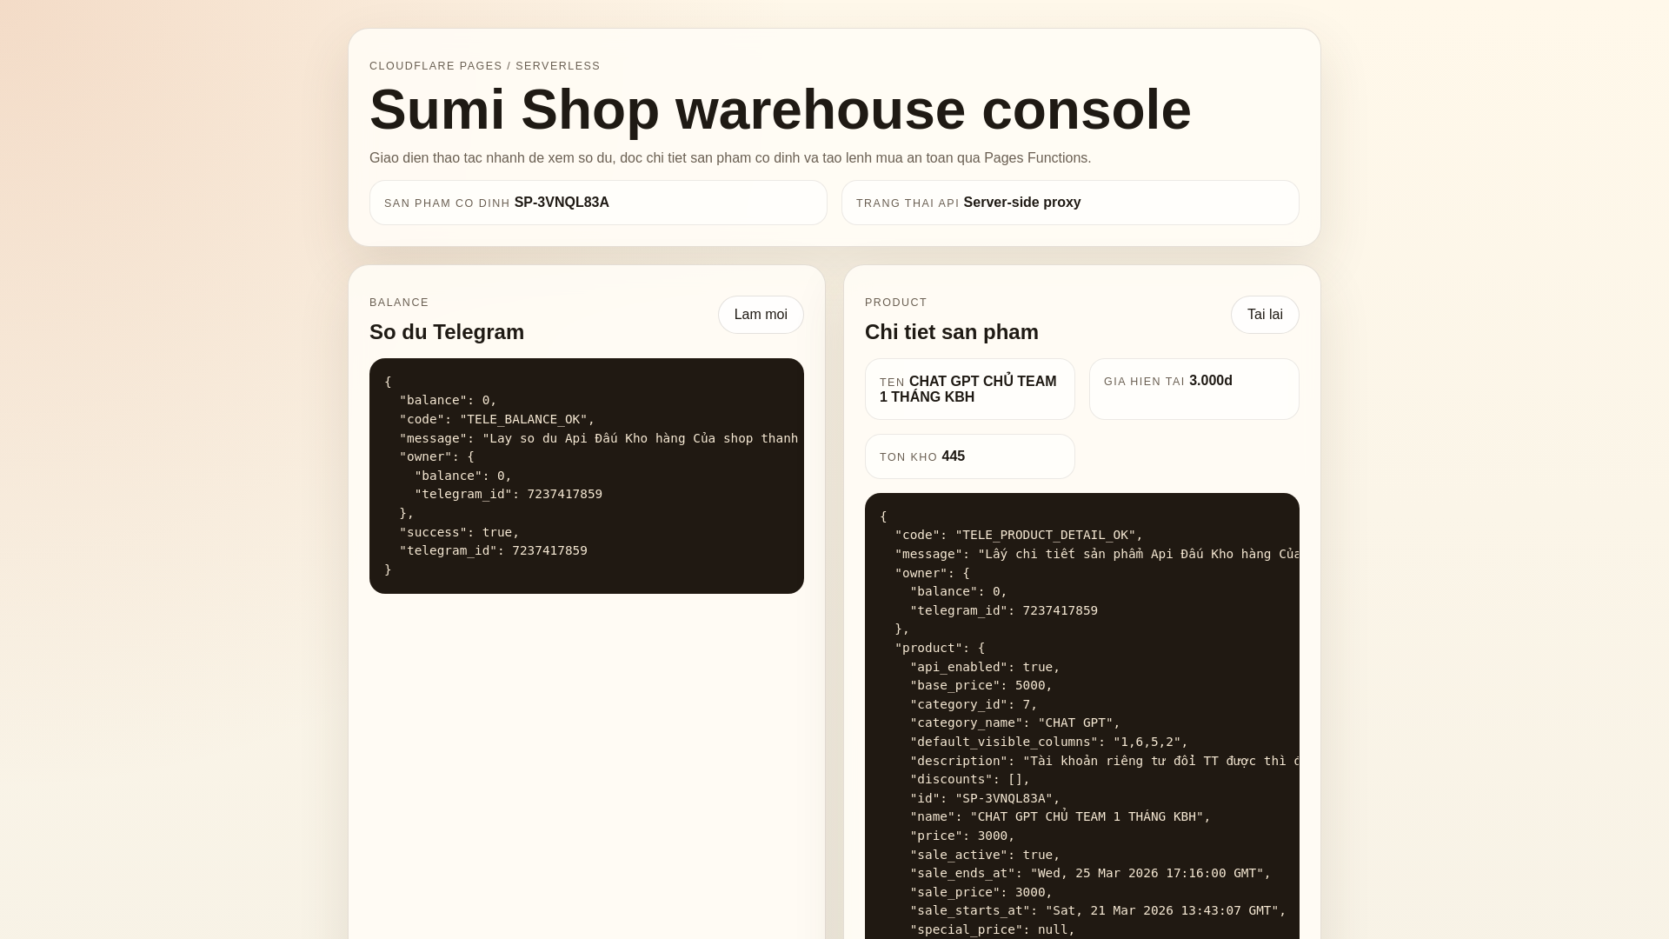Click the "api_enabled": true line
Screen dimensions: 1669x939
point(985,667)
